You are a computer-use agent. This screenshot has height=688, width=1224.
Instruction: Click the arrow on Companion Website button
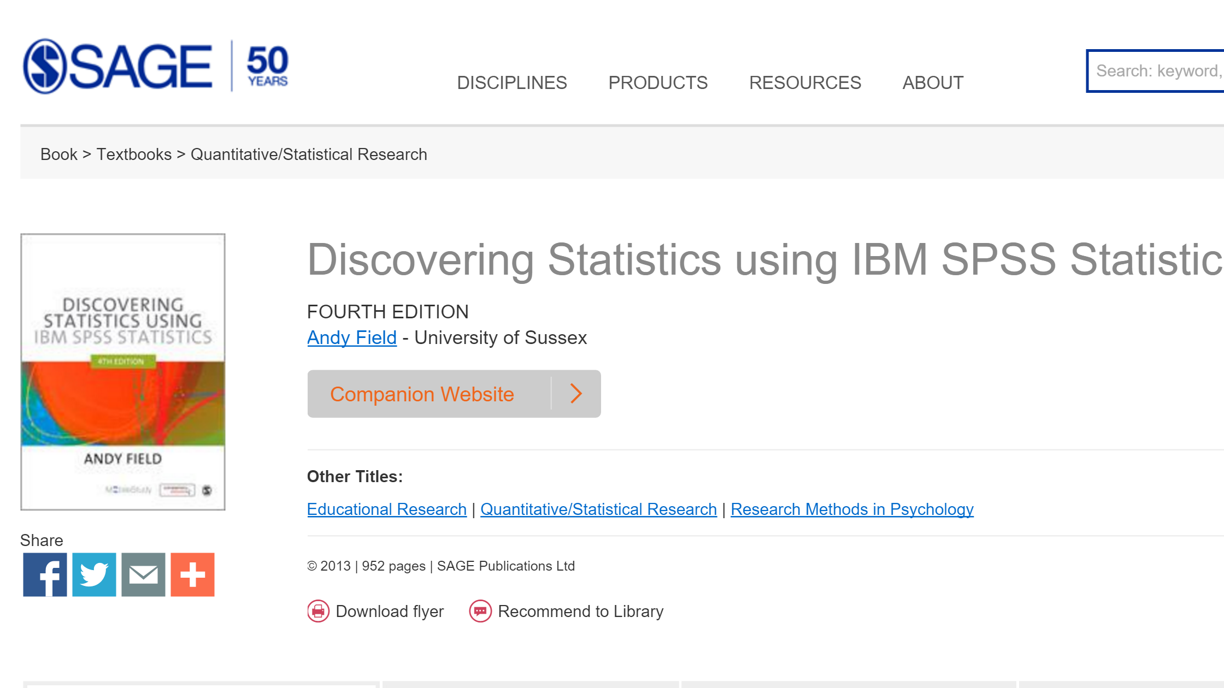click(576, 394)
